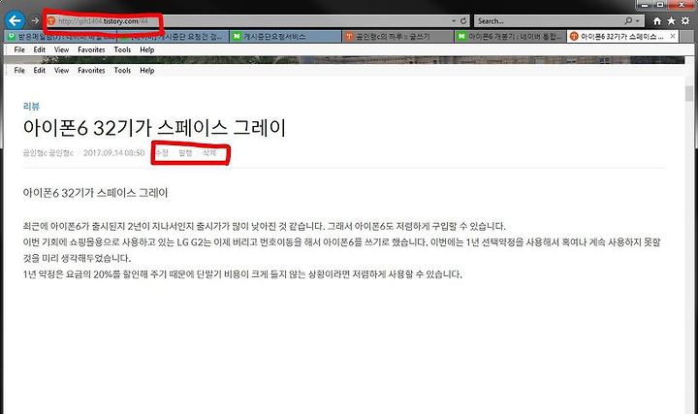Click the post date 2017.09.14 08:50
The height and width of the screenshot is (414, 698).
click(114, 153)
